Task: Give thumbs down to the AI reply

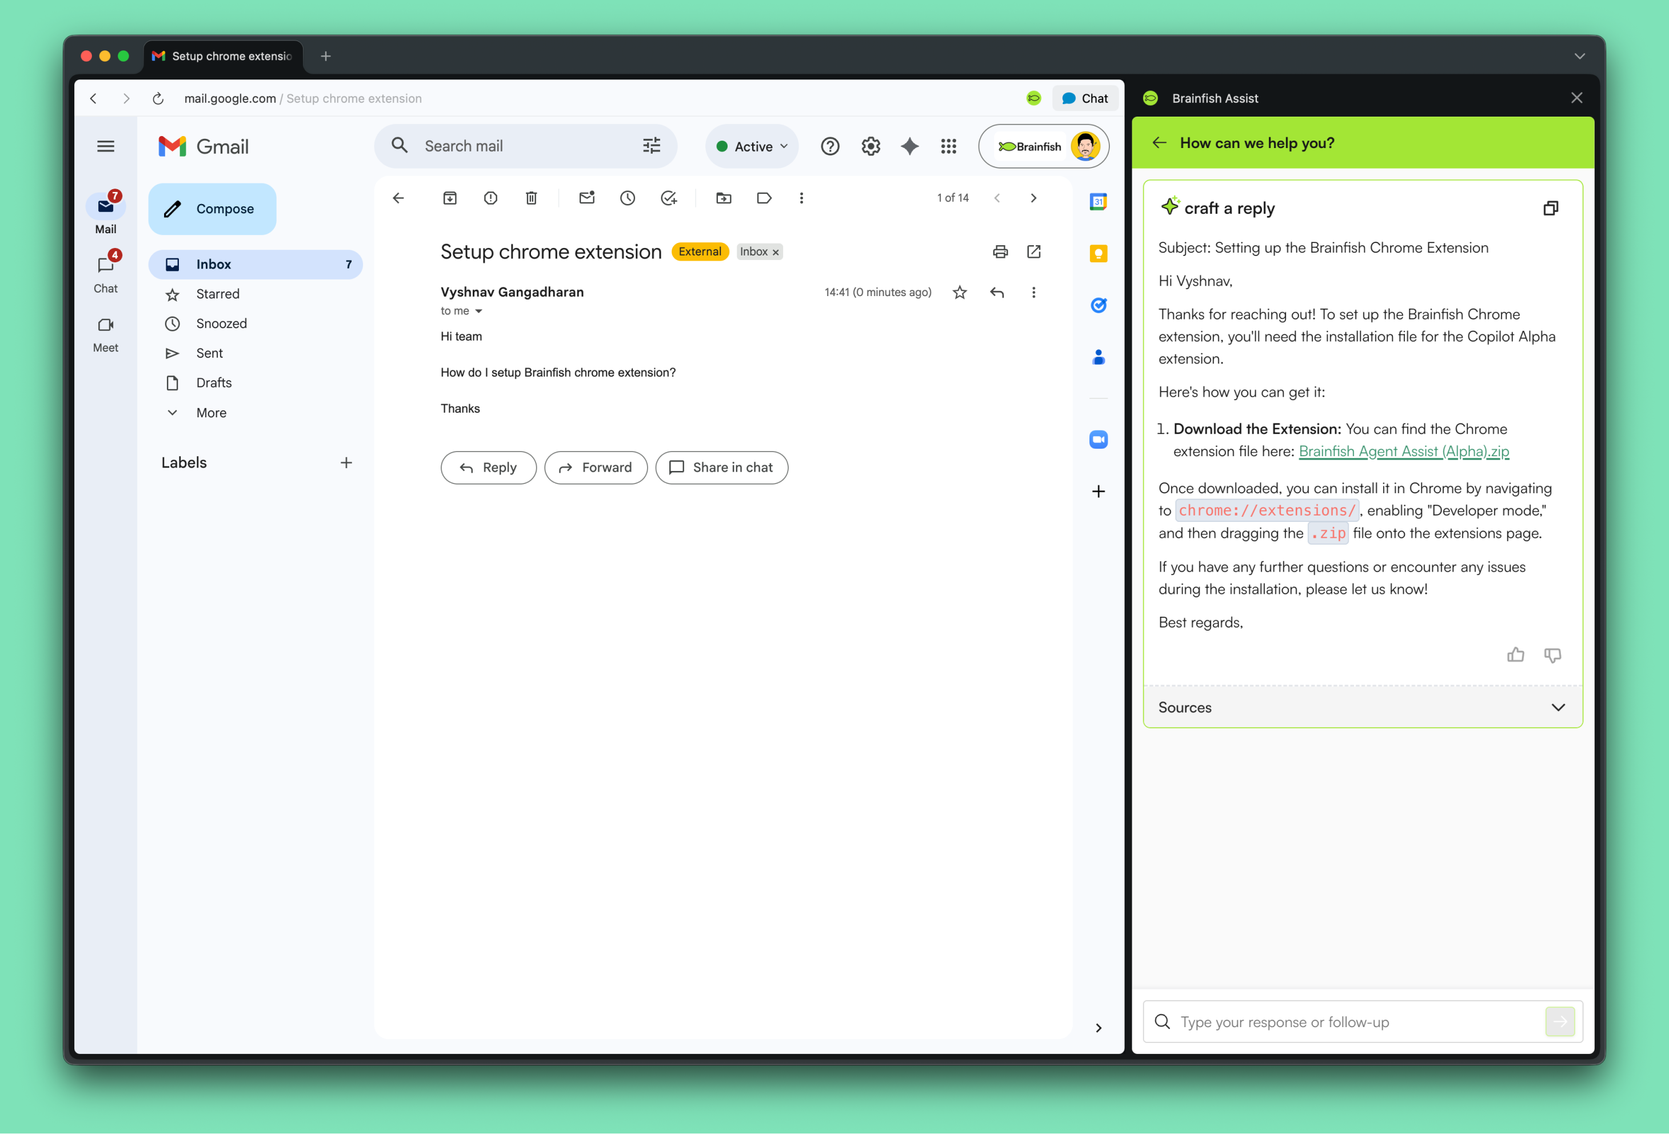Action: (x=1552, y=654)
